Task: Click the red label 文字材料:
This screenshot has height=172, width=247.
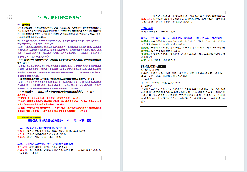Action: click(x=23, y=147)
